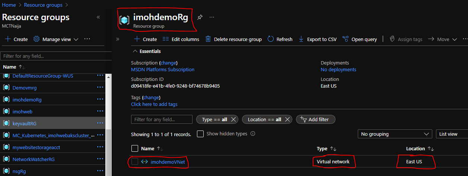468x176 pixels.
Task: Remove the Location == all filter
Action: tap(287, 119)
